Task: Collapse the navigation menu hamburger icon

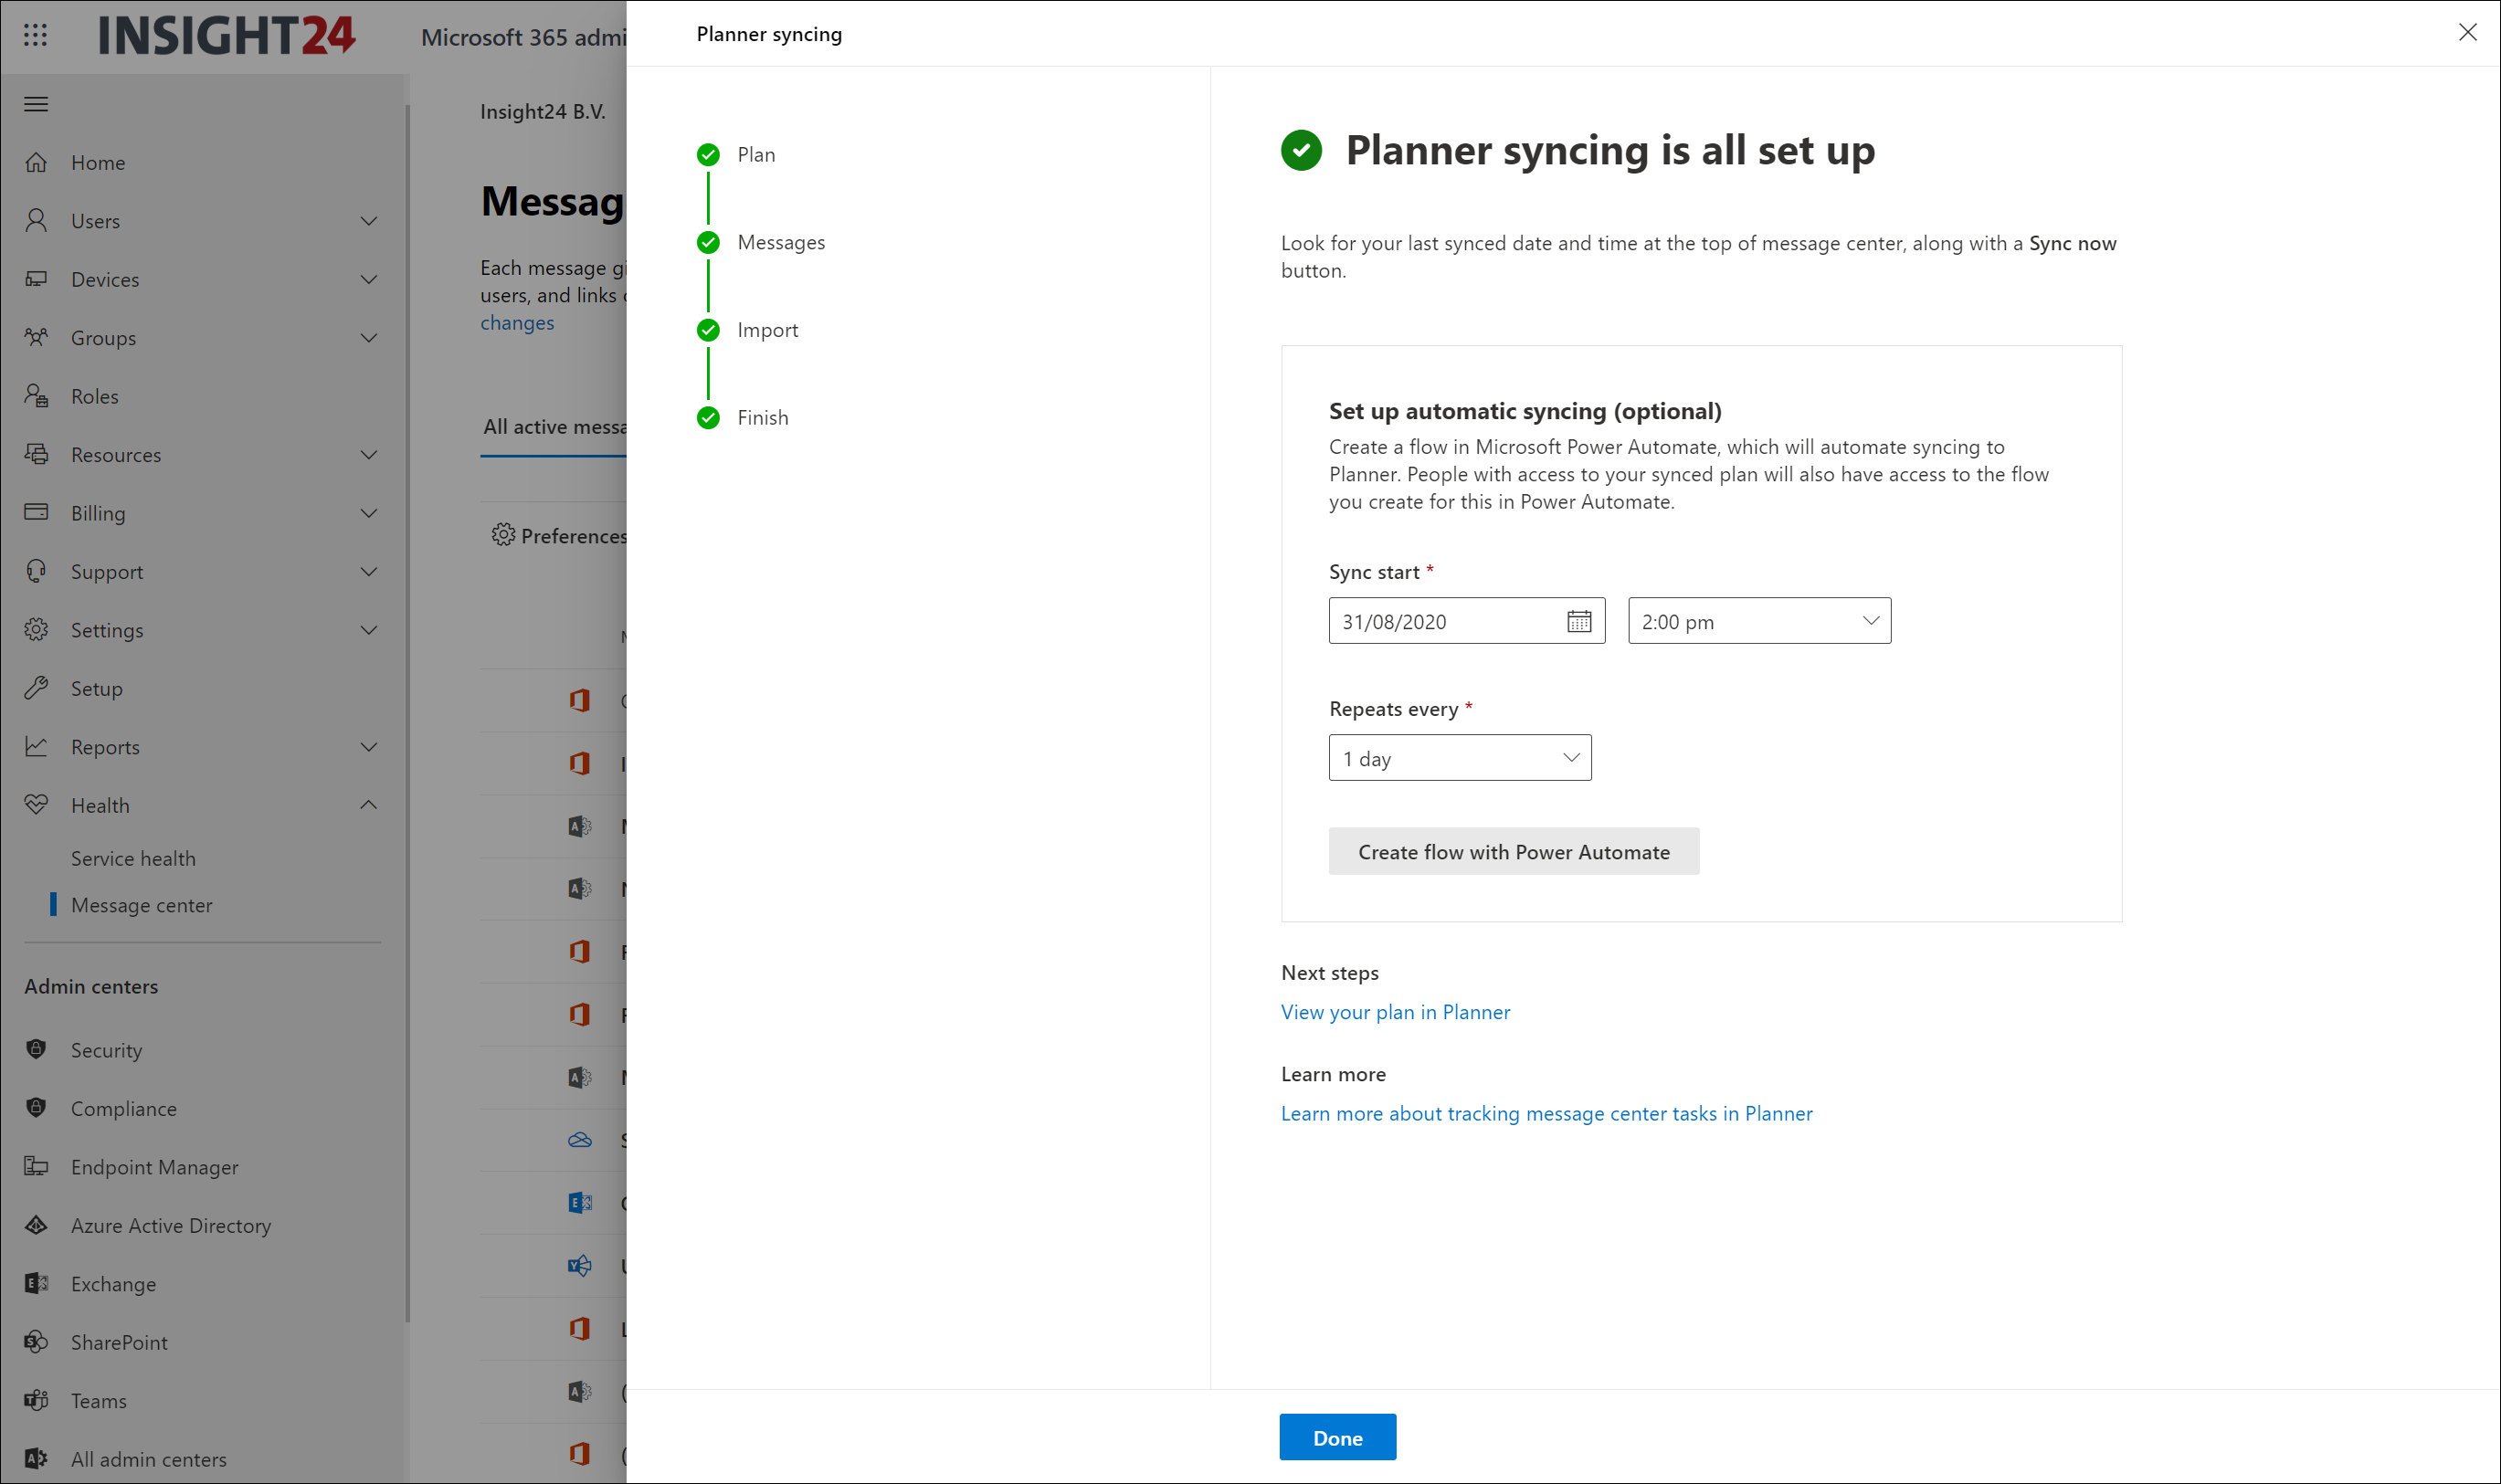Action: pyautogui.click(x=36, y=104)
